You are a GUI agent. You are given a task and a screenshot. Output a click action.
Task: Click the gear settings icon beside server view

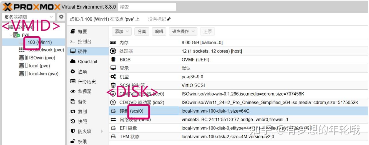tap(61, 17)
